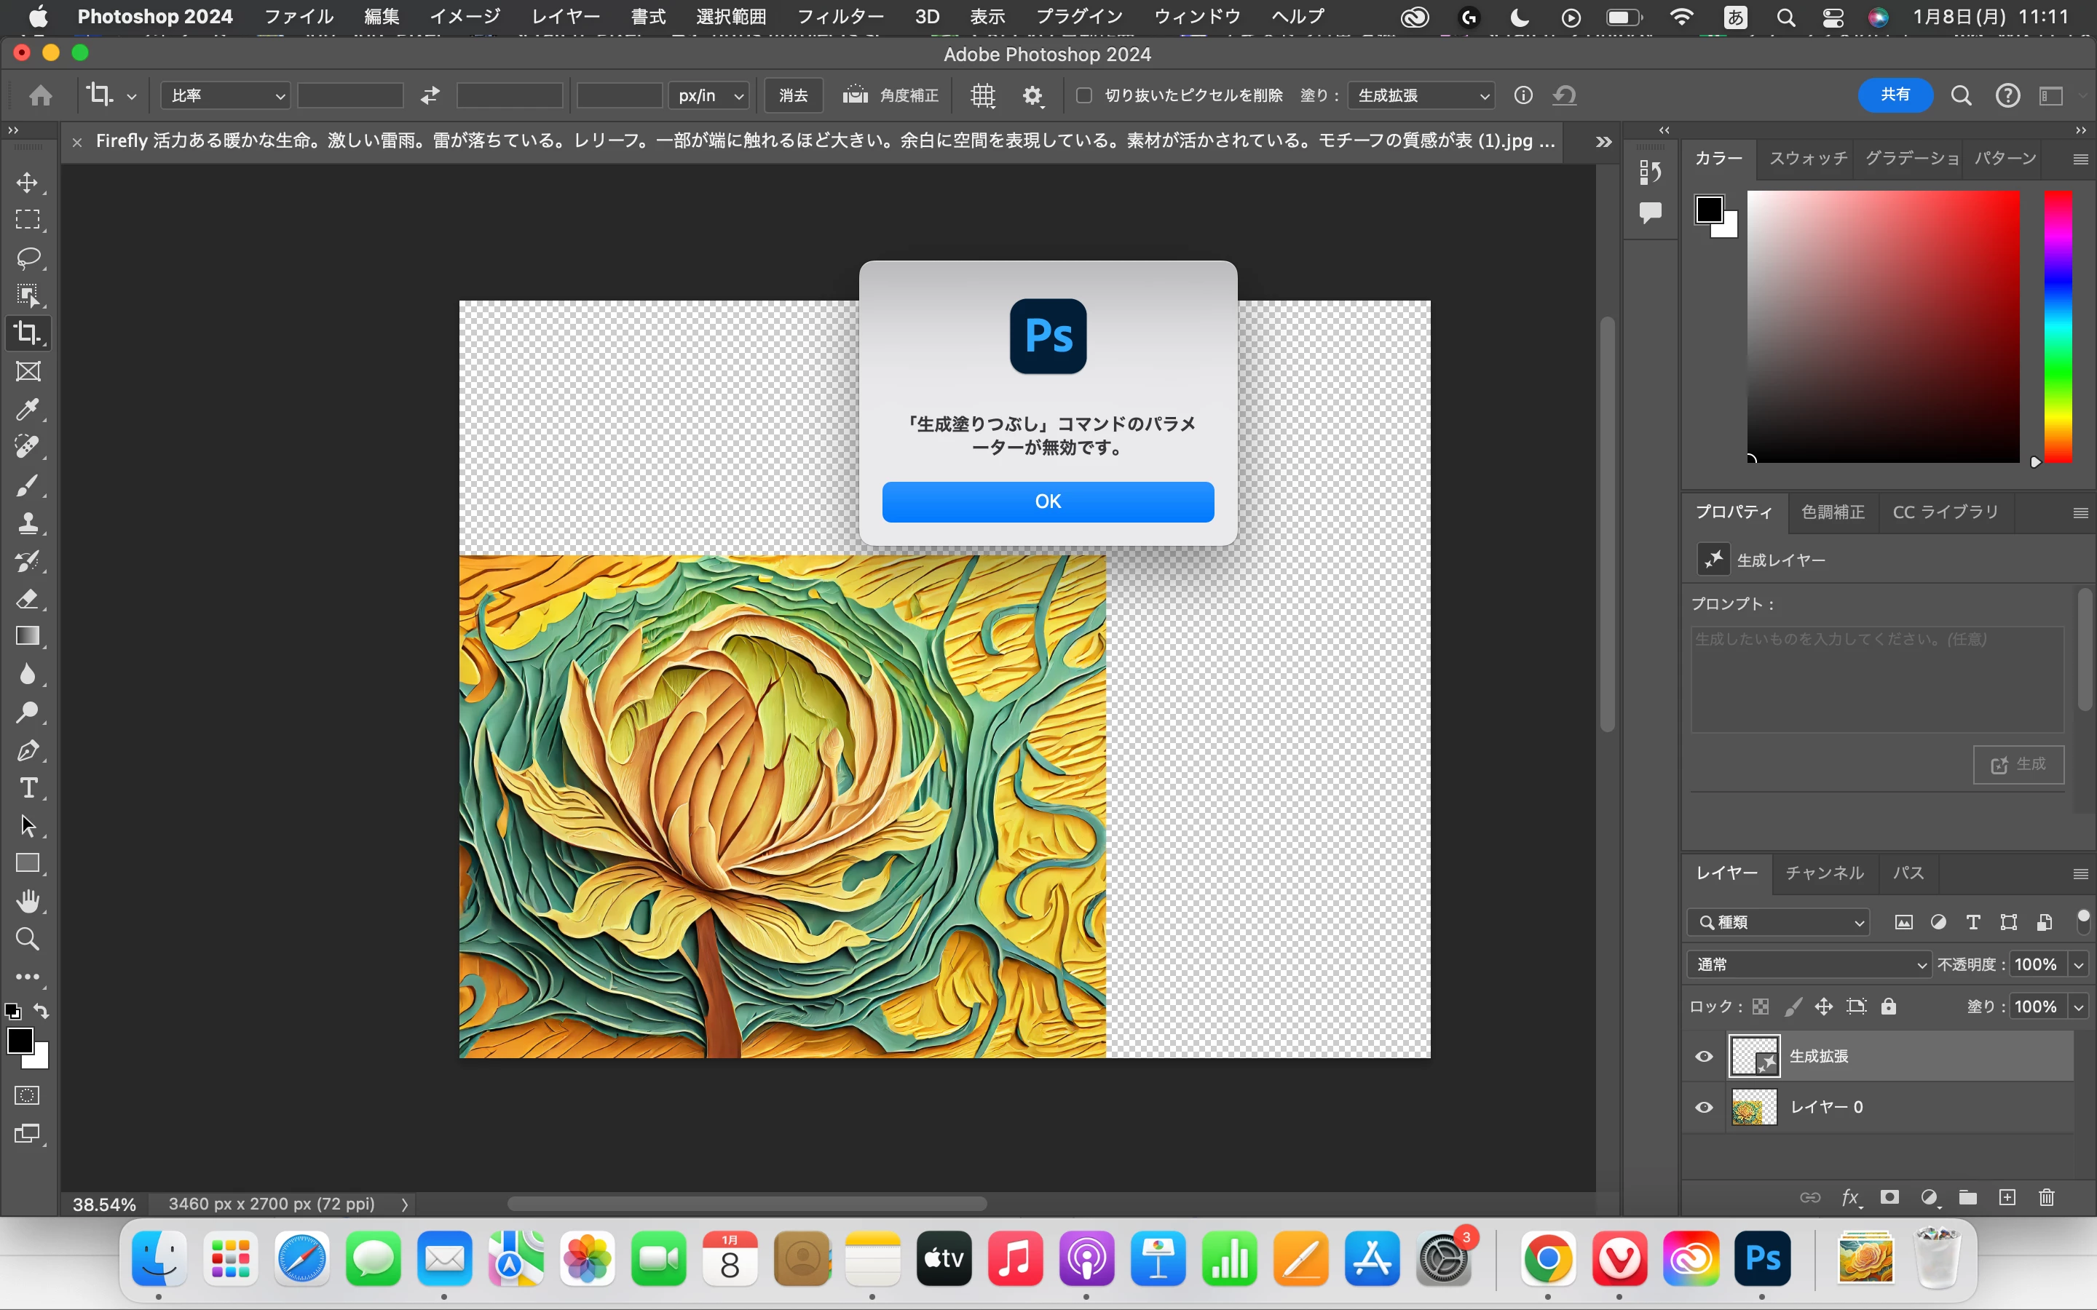Viewport: 2097px width, 1310px height.
Task: Select the Gradient tool
Action: click(28, 637)
